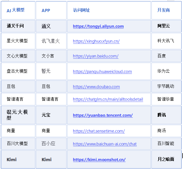Visit the kimi.moonshot.cn link

point(99,159)
